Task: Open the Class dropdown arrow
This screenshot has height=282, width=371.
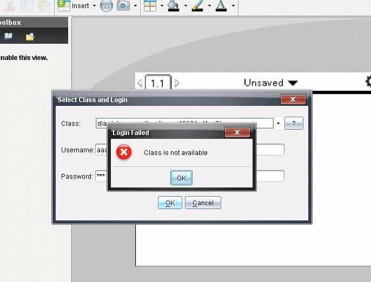Action: [x=278, y=123]
